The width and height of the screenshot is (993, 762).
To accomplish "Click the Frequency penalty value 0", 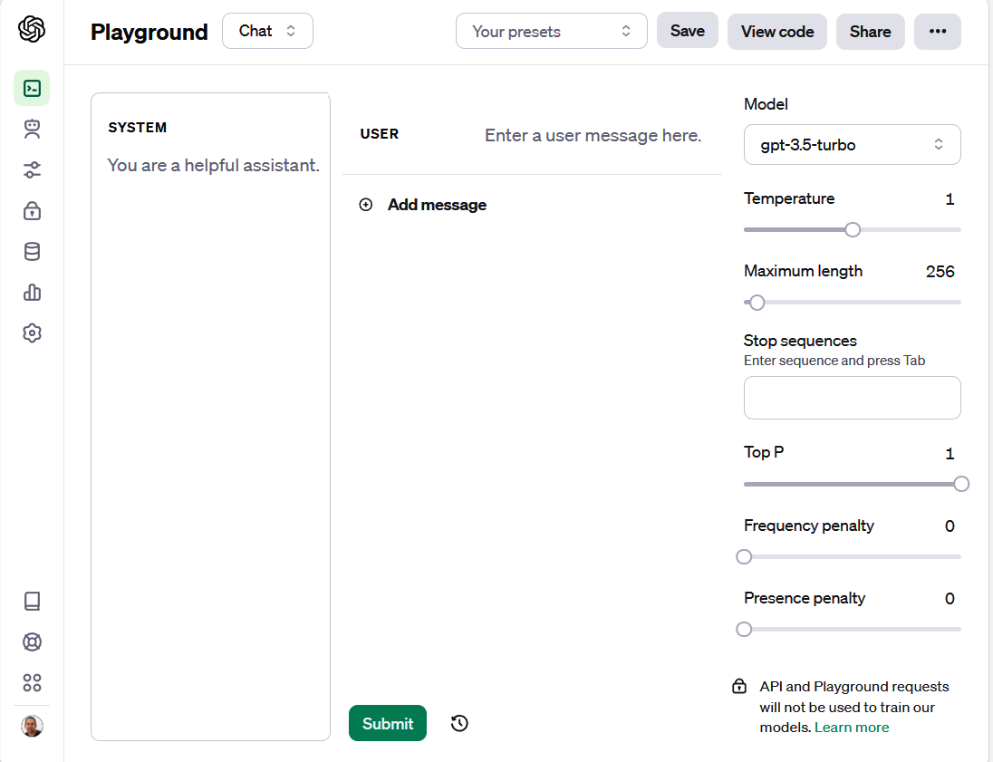I will [x=950, y=526].
